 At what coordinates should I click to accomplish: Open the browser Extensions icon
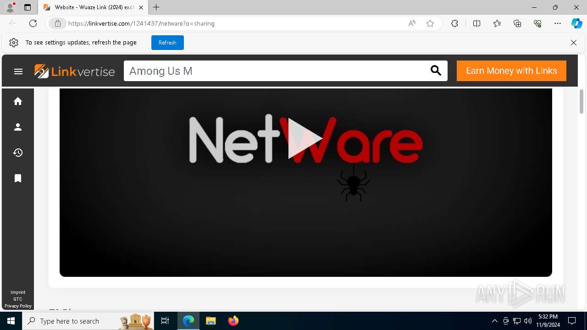tap(454, 23)
